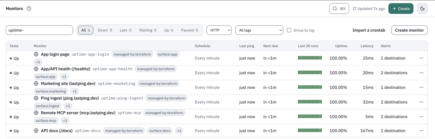435x139 pixels.
Task: Click the globe icon beside App/API health
Action: coord(36,69)
